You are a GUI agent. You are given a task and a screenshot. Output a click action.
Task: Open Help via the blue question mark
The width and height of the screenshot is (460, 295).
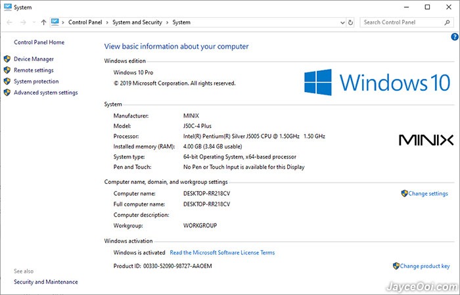455,37
